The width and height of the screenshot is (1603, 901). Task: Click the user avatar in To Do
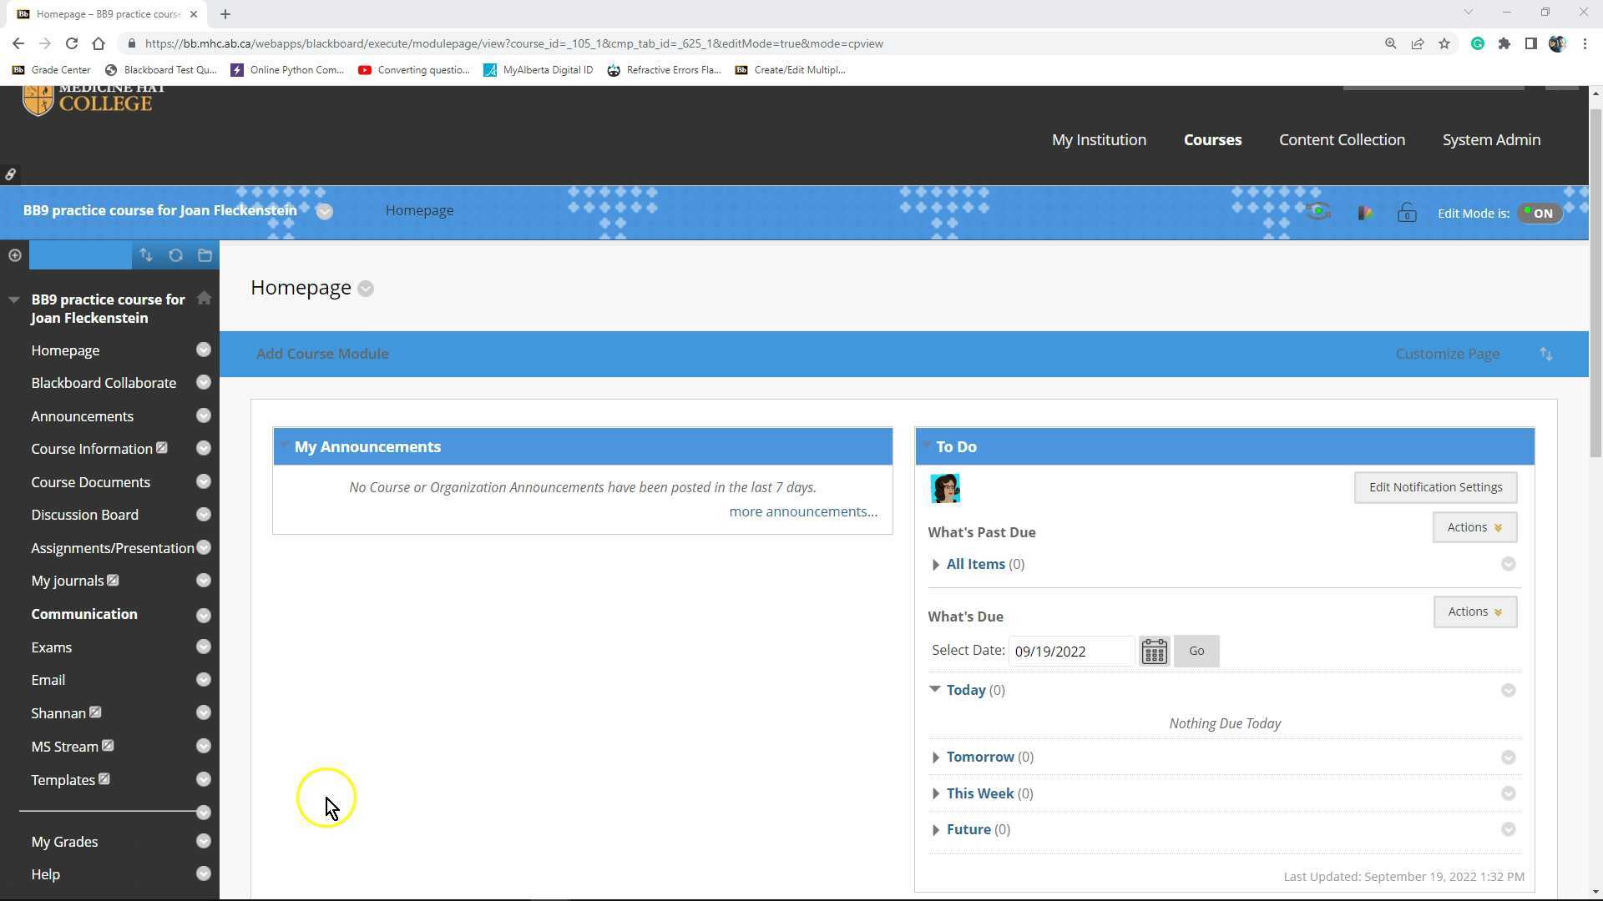tap(945, 488)
